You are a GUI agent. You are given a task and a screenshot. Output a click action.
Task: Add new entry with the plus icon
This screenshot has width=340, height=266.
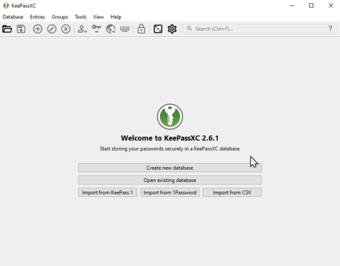pos(38,29)
